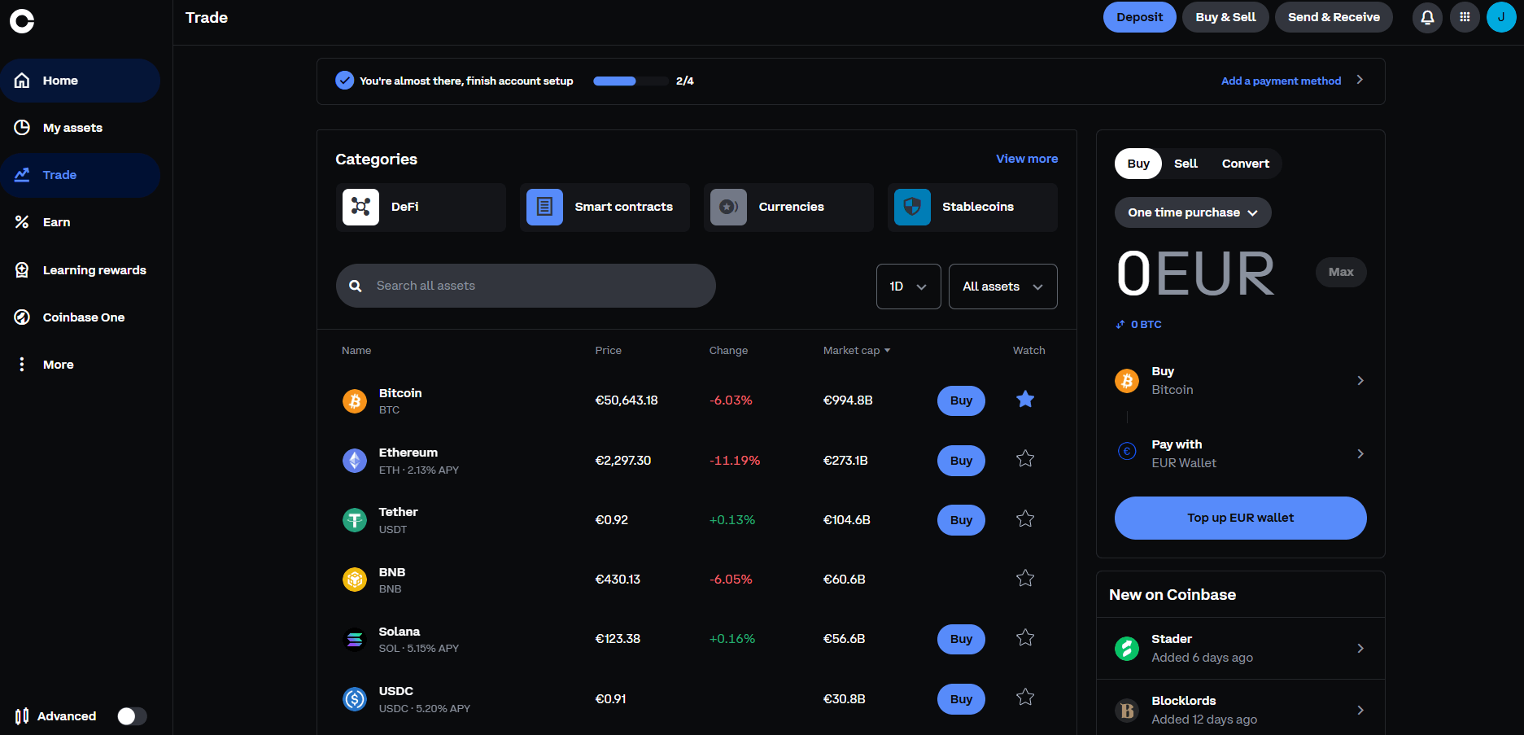
Task: Expand the Pay with EUR Wallet chevron
Action: coord(1360,453)
